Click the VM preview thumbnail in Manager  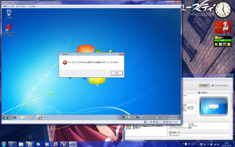[213, 106]
